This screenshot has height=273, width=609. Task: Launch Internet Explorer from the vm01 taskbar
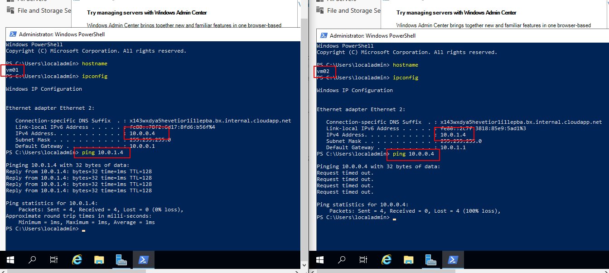[77, 260]
